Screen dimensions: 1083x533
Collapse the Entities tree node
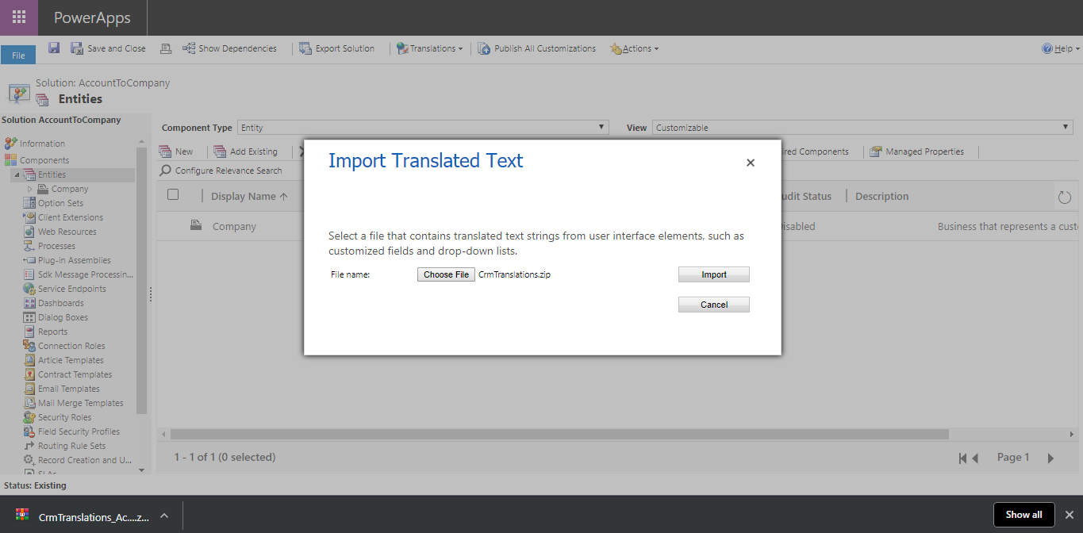point(17,174)
